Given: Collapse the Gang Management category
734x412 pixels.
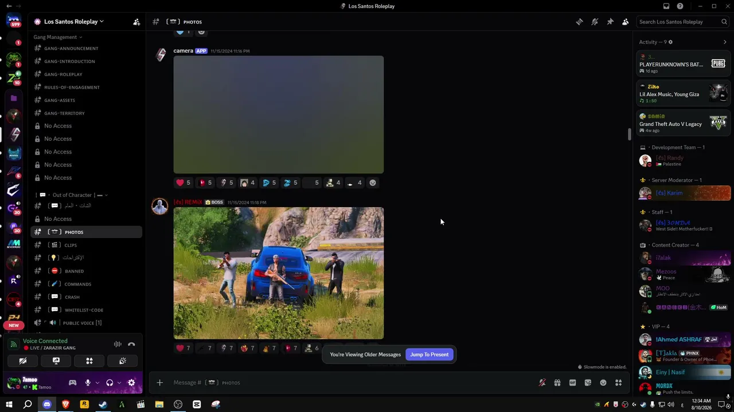Looking at the screenshot, I should 57,37.
